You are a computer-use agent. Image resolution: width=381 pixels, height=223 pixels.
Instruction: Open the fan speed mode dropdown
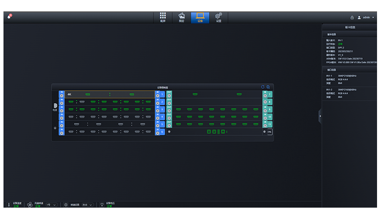click(86, 205)
